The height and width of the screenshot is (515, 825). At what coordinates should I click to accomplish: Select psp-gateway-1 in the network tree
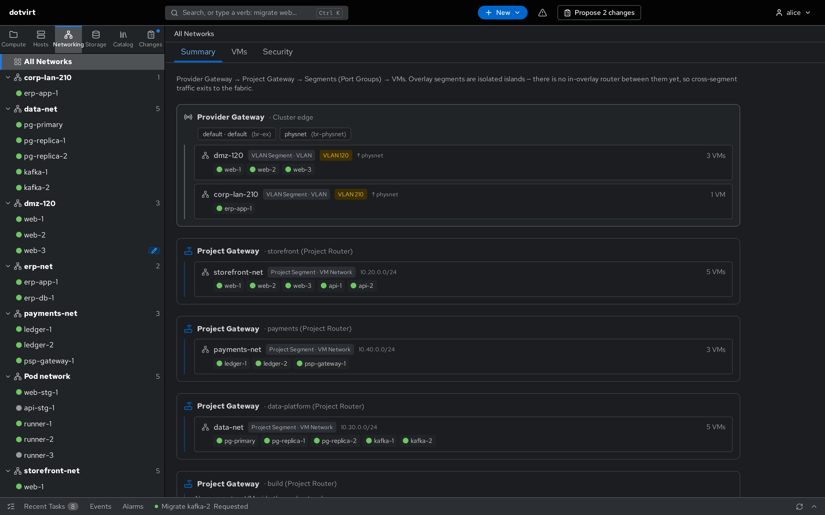[x=49, y=361]
